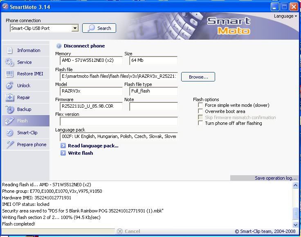Image resolution: width=301 pixels, height=237 pixels.
Task: Click the Write flash arrow icon
Action: pyautogui.click(x=63, y=153)
